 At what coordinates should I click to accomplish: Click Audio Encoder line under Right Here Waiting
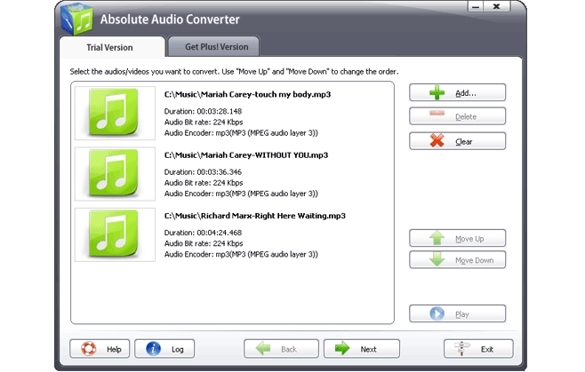pyautogui.click(x=241, y=255)
